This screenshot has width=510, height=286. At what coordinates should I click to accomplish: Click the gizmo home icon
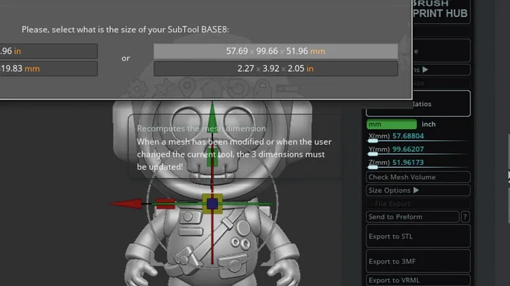tap(212, 88)
